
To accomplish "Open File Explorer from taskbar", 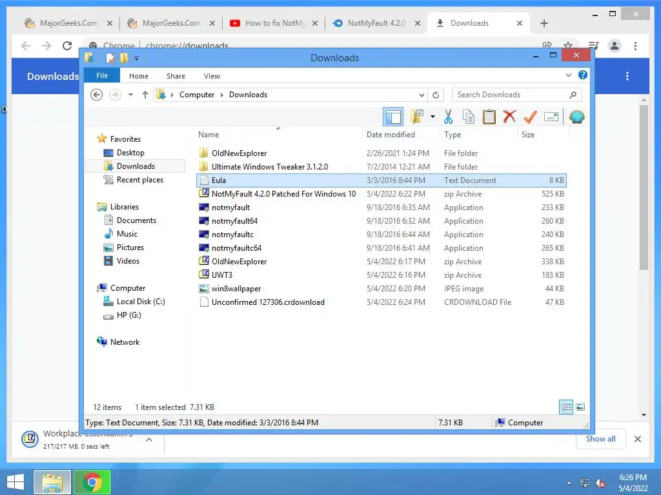I will 52,482.
